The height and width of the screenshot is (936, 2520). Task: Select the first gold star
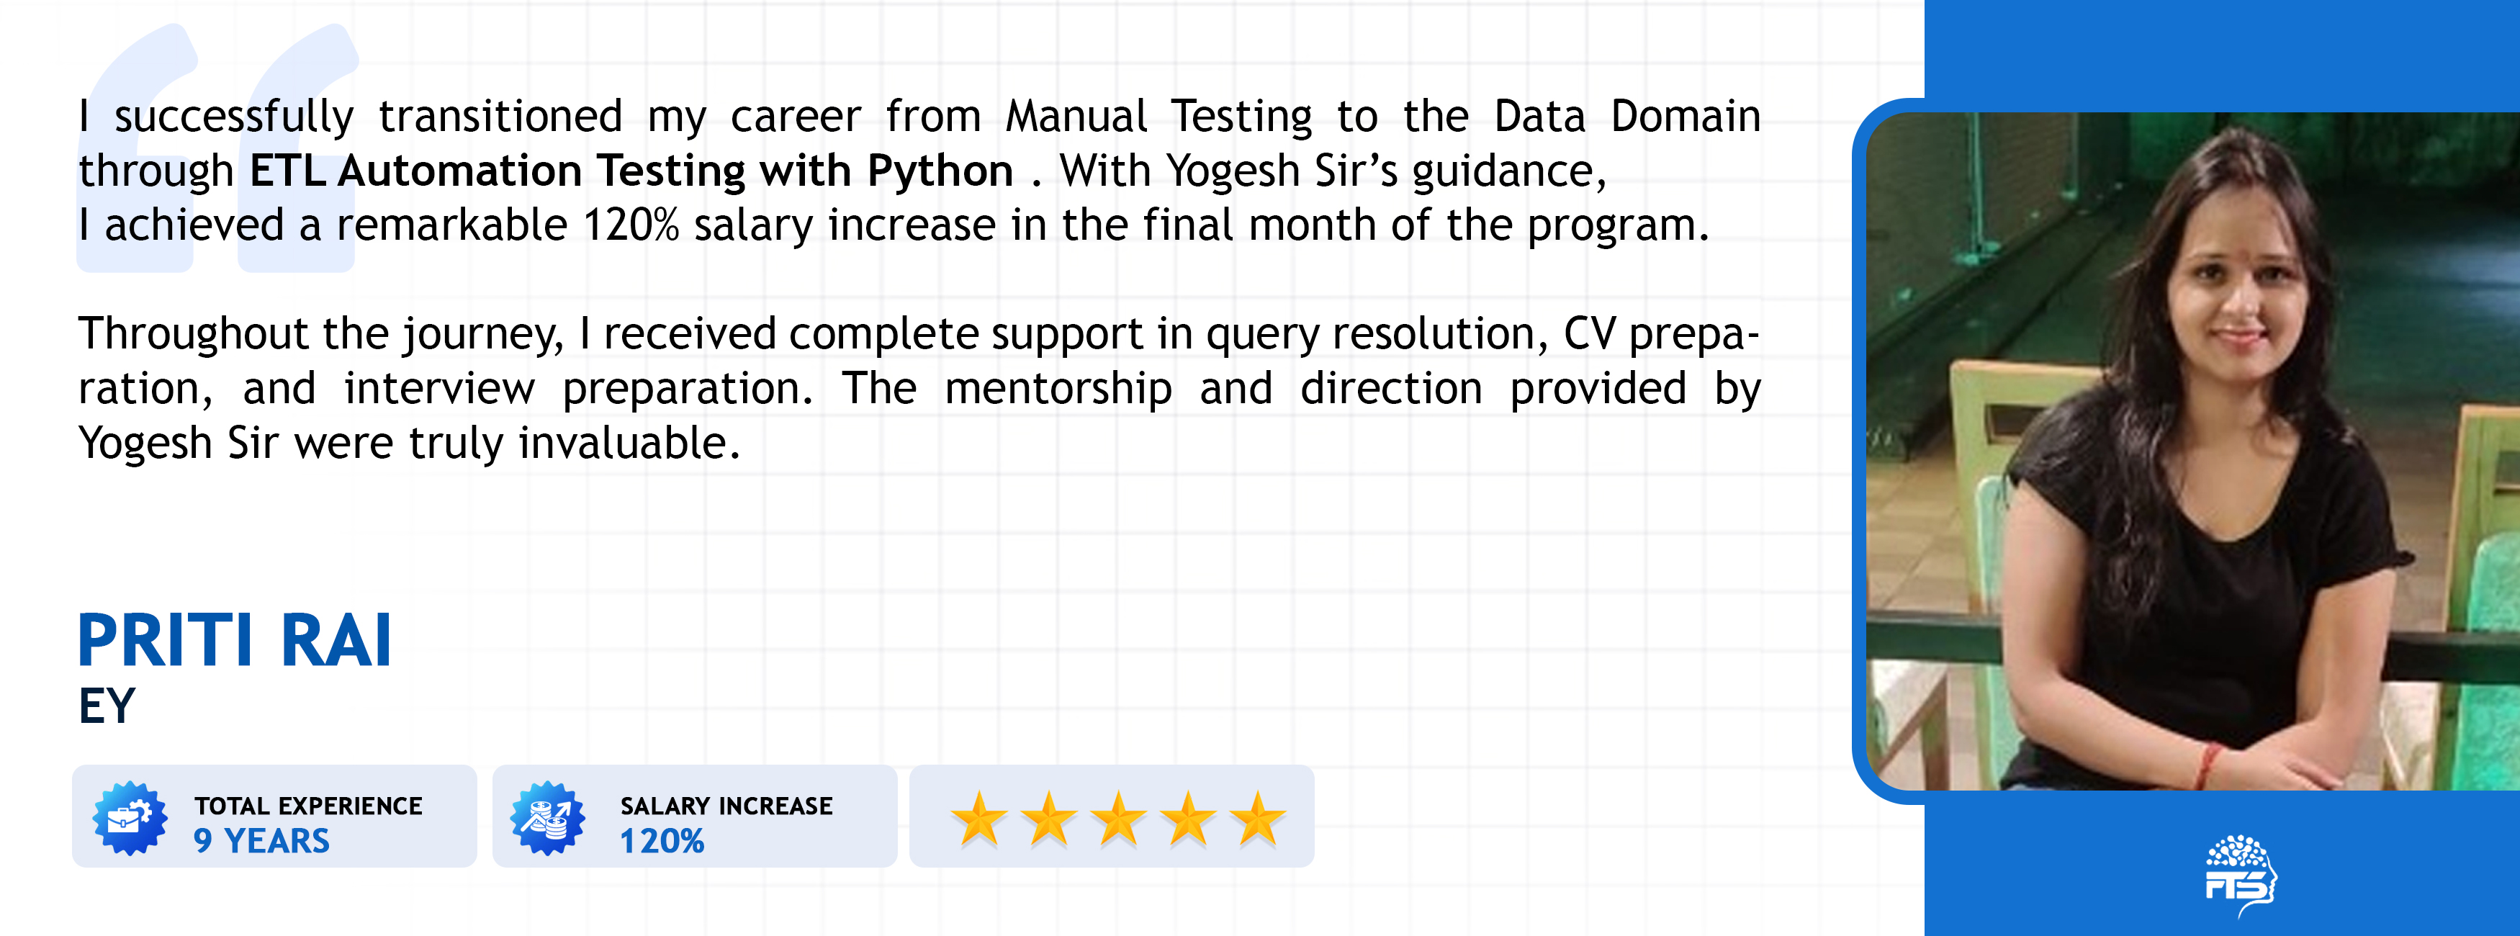coord(978,818)
